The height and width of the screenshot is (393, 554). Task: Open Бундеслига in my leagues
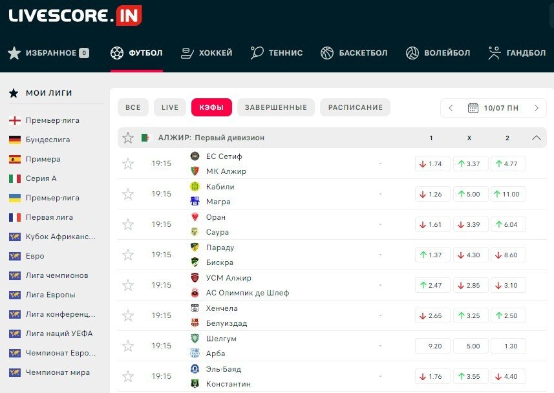click(x=48, y=140)
